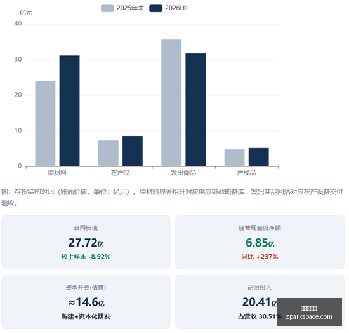Click the 购建+资本化研发 text
The width and height of the screenshot is (349, 333).
pos(86,316)
